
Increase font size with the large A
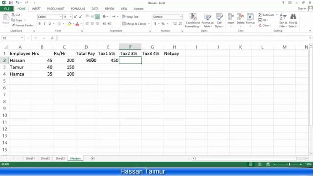(x=75, y=17)
